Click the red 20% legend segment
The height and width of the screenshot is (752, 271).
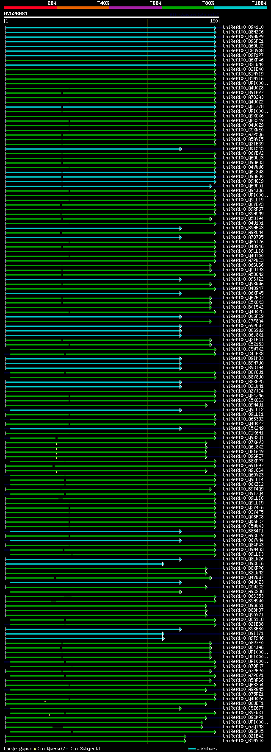tap(30, 8)
